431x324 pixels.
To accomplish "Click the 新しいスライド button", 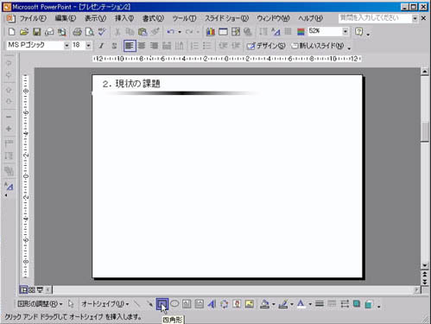I will (318, 46).
